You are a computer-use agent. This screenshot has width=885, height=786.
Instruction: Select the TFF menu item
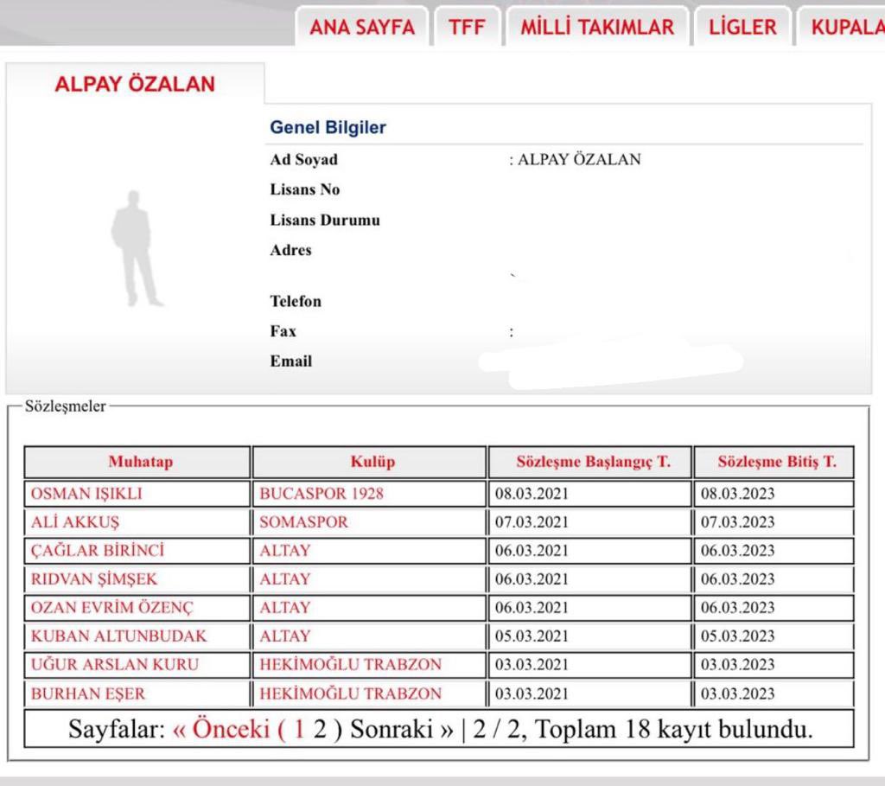[x=467, y=27]
